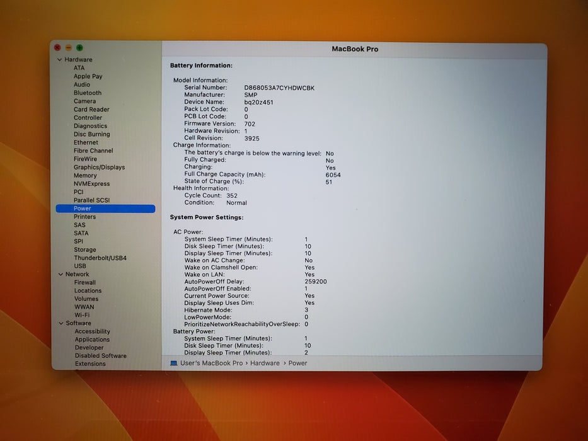Show WWAN network information

(x=84, y=307)
